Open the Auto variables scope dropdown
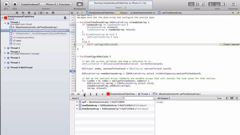 pyautogui.click(x=75, y=98)
